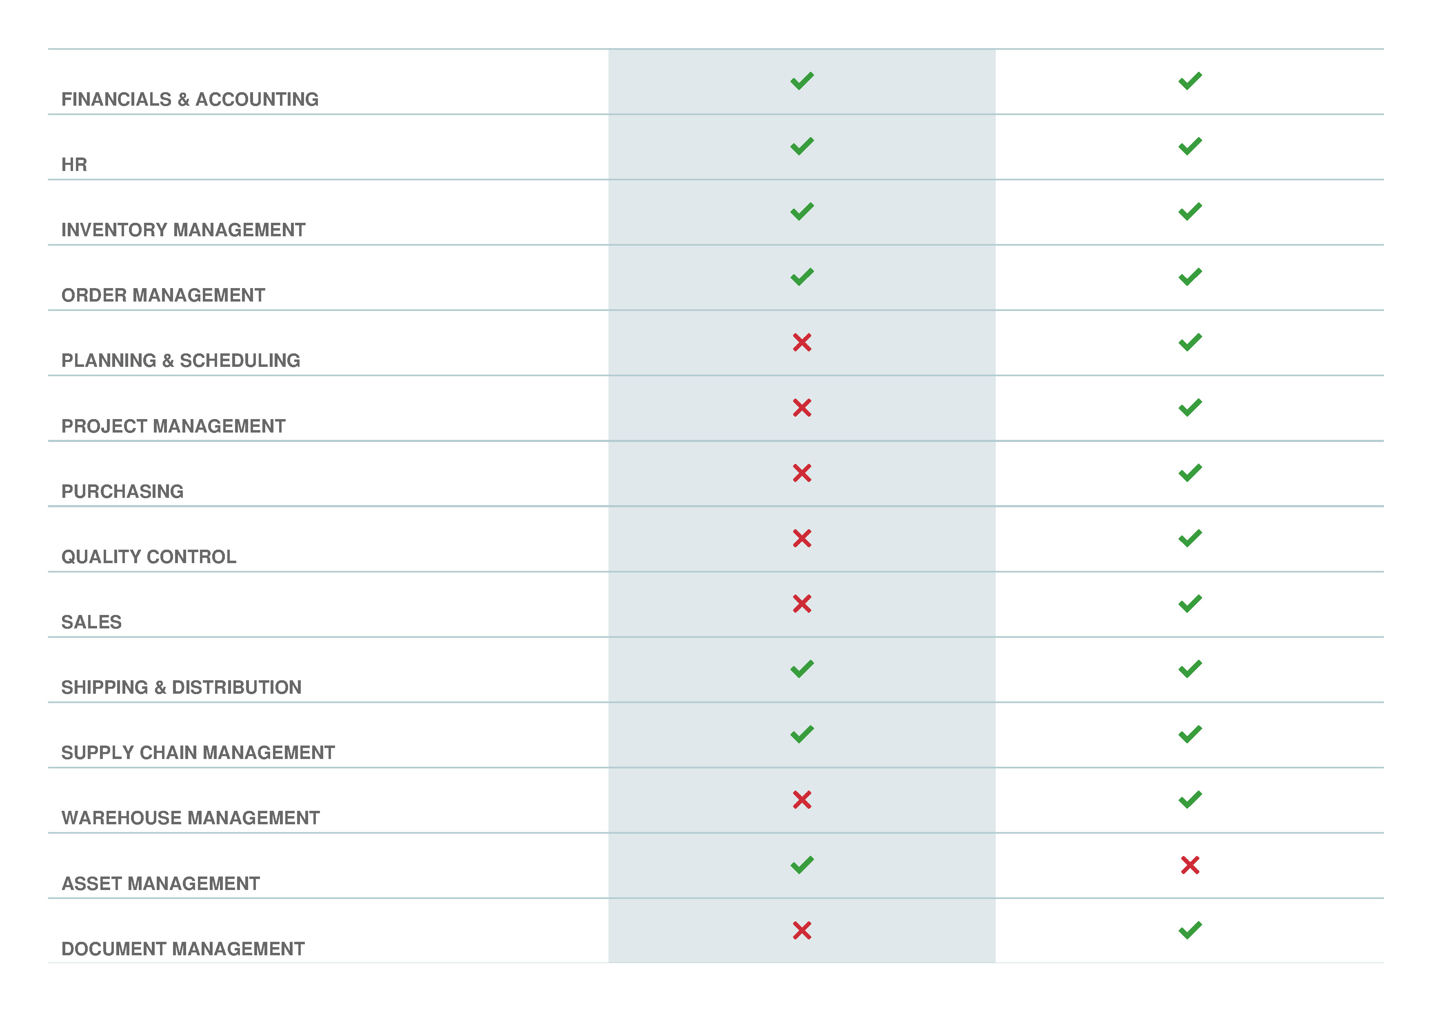Image resolution: width=1432 pixels, height=1012 pixels.
Task: Click the shaded-column checkmark for Financials & Accounting
Action: click(801, 81)
